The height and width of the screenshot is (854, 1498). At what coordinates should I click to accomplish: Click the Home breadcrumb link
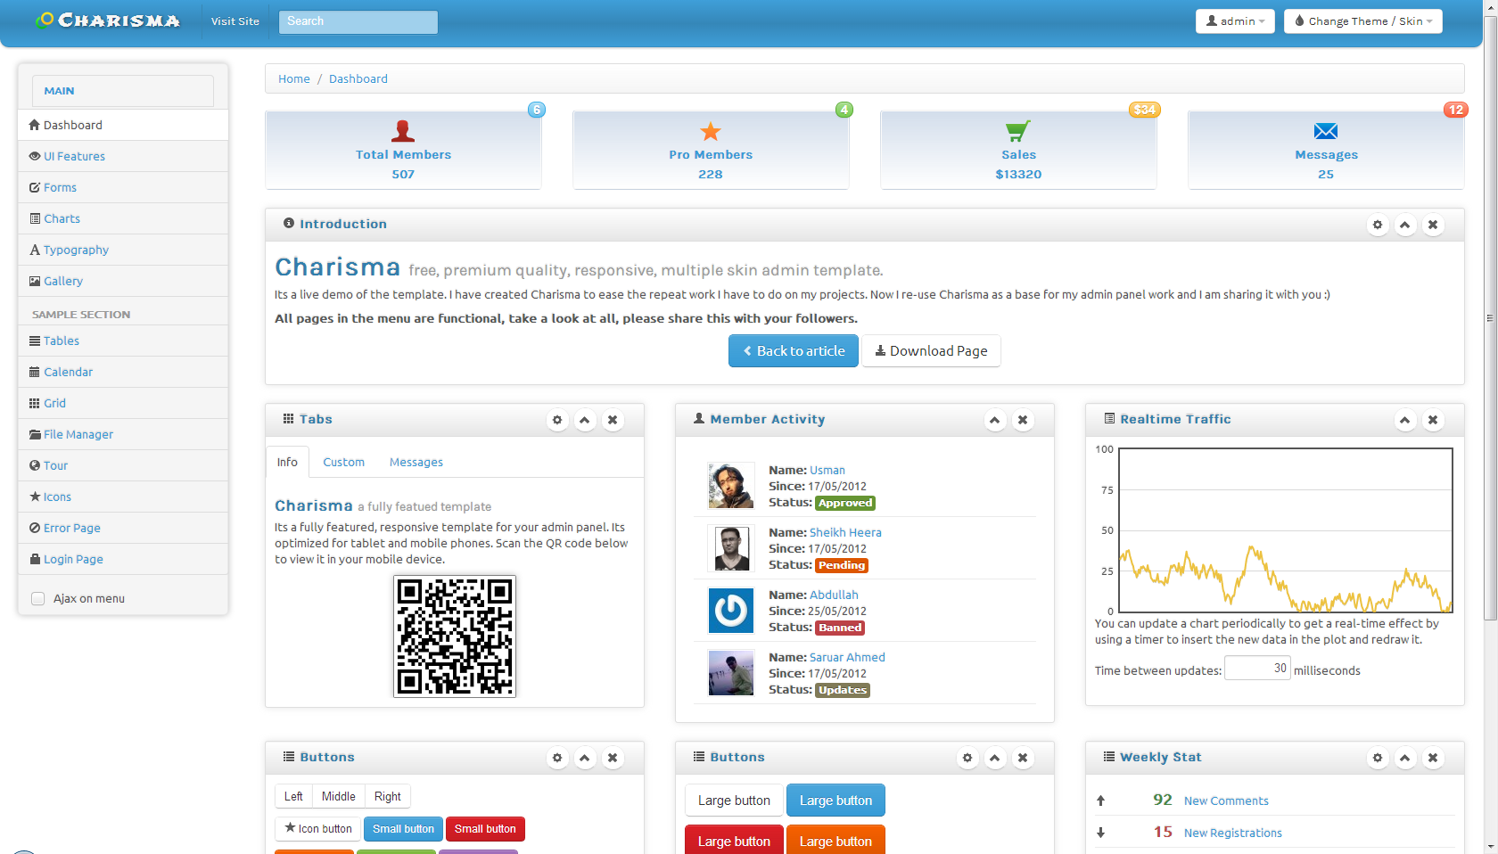point(294,79)
